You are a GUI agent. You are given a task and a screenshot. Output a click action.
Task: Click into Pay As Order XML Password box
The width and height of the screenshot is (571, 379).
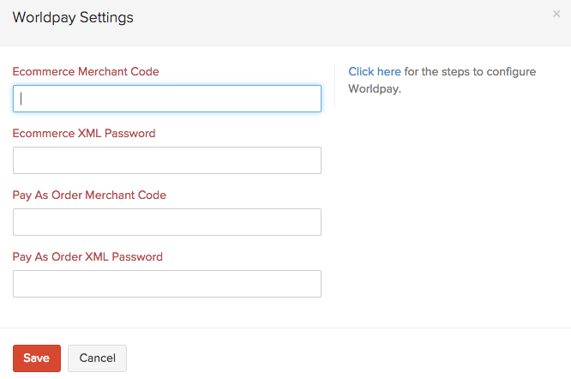167,284
